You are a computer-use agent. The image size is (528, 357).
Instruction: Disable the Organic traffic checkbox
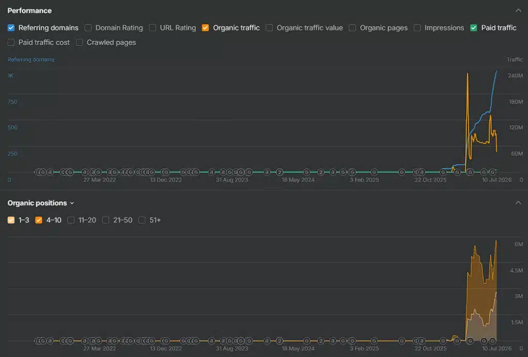(x=205, y=28)
